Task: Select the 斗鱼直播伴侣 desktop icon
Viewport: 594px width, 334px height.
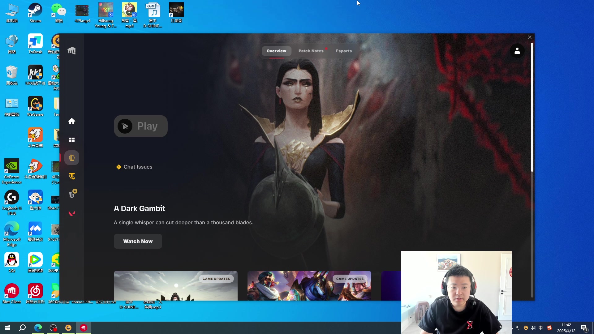Action: [35, 169]
